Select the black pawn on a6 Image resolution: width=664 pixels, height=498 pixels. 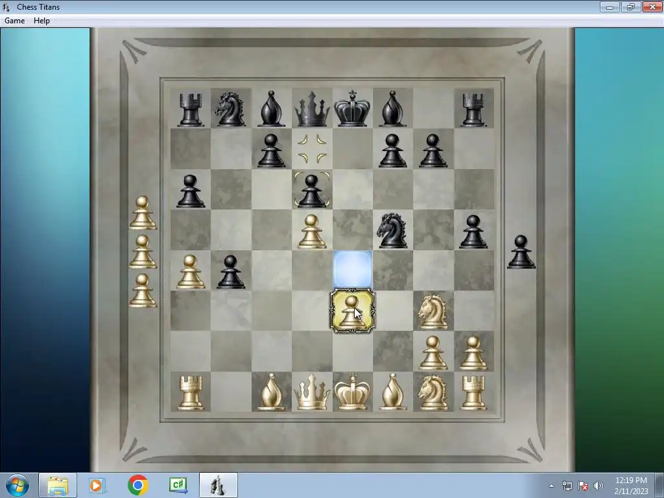click(190, 191)
